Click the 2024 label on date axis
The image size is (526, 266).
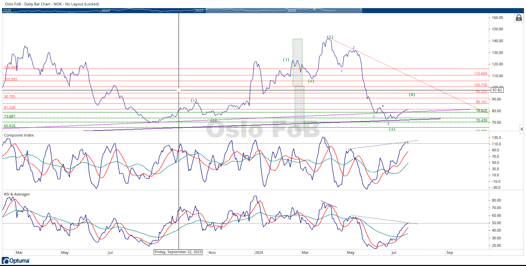coord(259,253)
